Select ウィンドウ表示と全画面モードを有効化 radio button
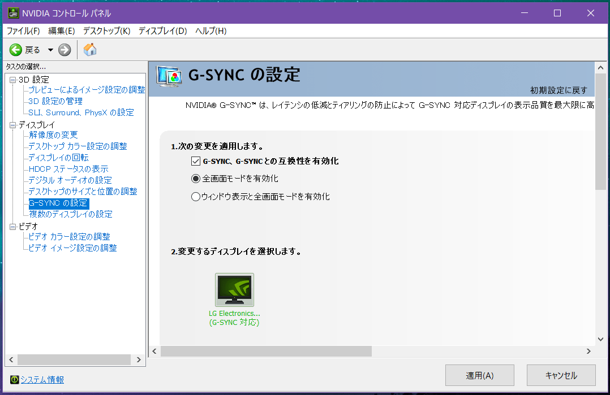Image resolution: width=610 pixels, height=395 pixels. click(196, 197)
